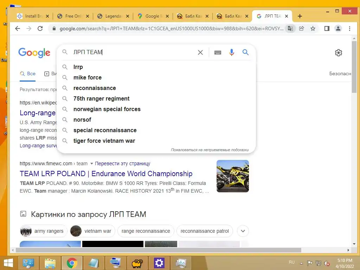Expand more image filter chips

[243, 231]
